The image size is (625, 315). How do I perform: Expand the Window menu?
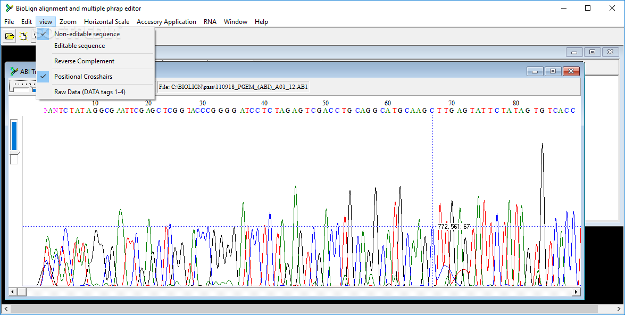(x=236, y=21)
